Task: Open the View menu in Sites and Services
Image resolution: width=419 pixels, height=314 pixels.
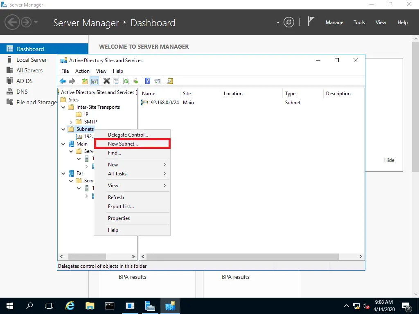Action: click(x=101, y=71)
